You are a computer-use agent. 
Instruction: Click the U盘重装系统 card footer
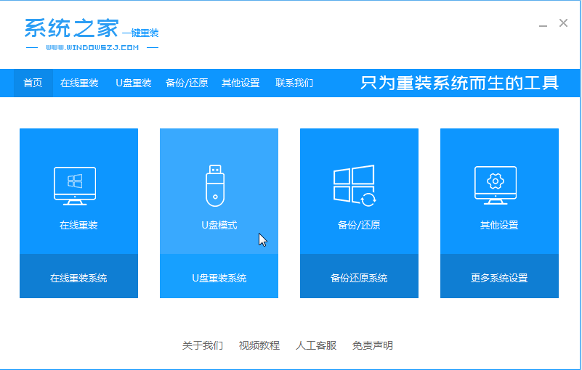pyautogui.click(x=219, y=276)
